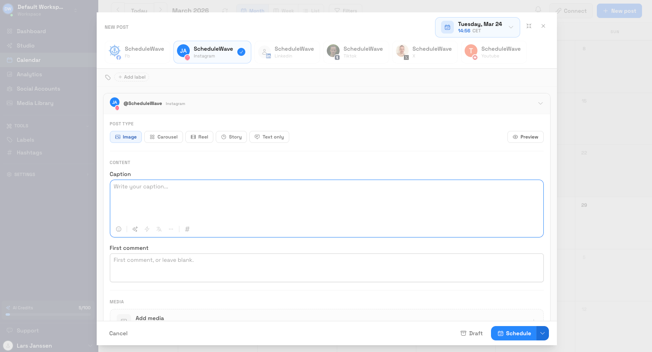Open the emoji picker in caption toolbar
Screen dimensions: 652x352
(x=119, y=229)
